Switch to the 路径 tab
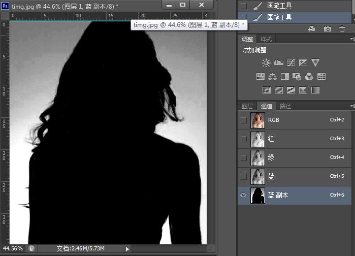This screenshot has width=355, height=256. pos(285,106)
